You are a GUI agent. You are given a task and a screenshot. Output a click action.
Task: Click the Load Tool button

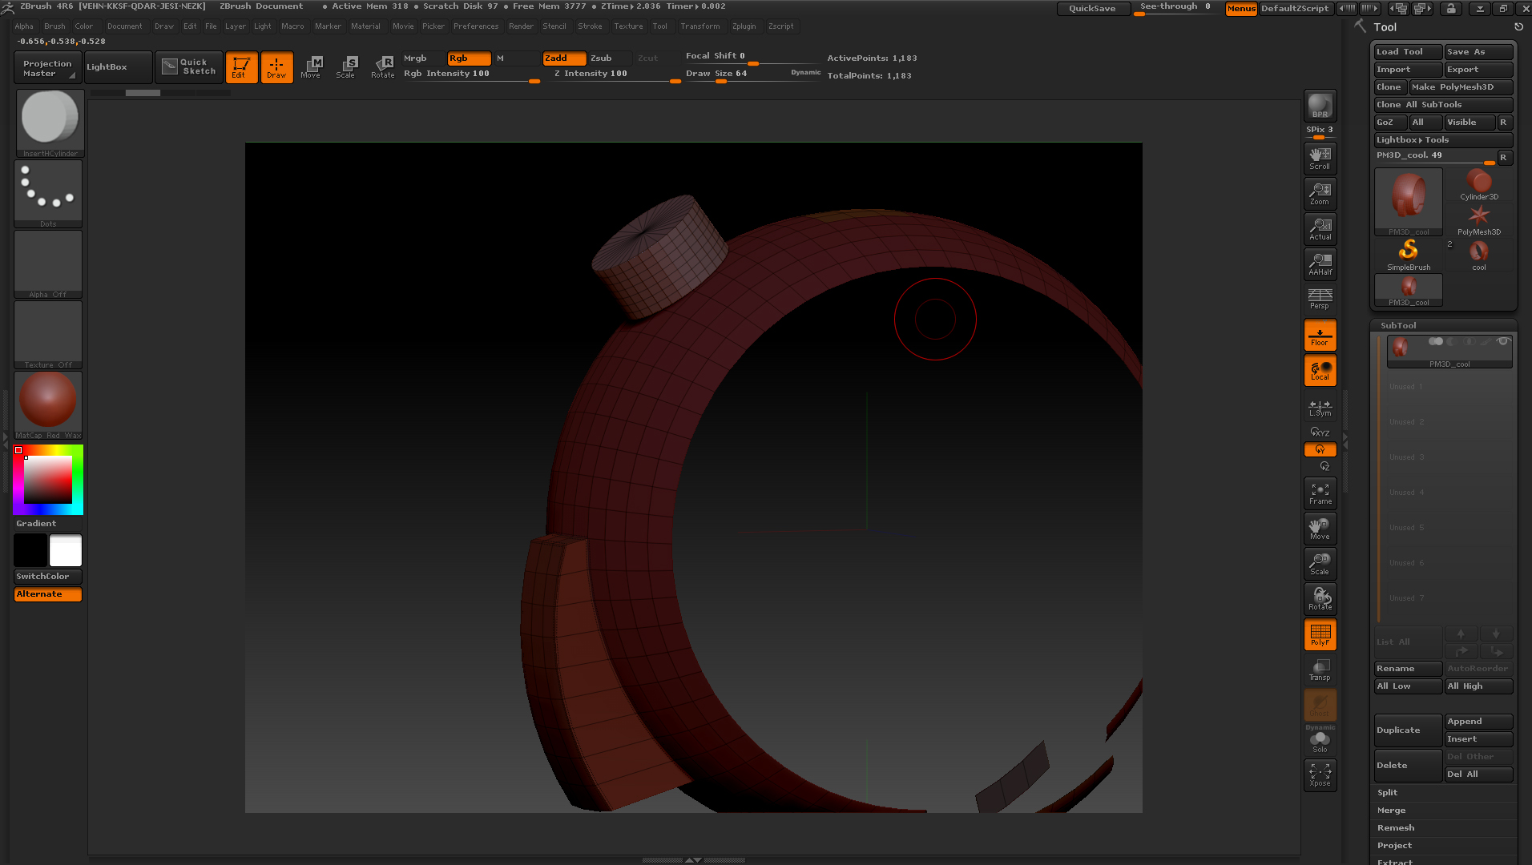1407,52
